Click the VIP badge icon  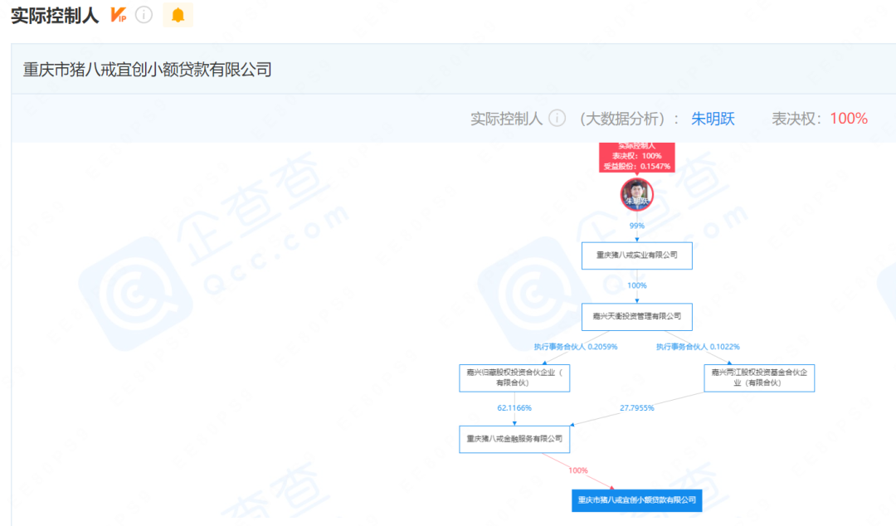click(118, 15)
